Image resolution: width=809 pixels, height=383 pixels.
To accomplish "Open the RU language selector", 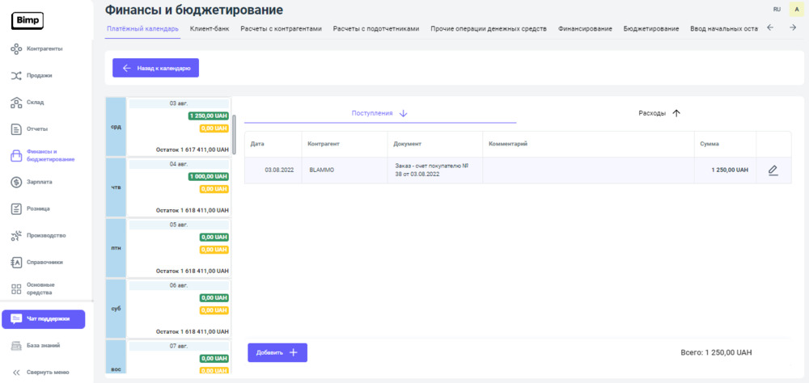I will pos(777,9).
